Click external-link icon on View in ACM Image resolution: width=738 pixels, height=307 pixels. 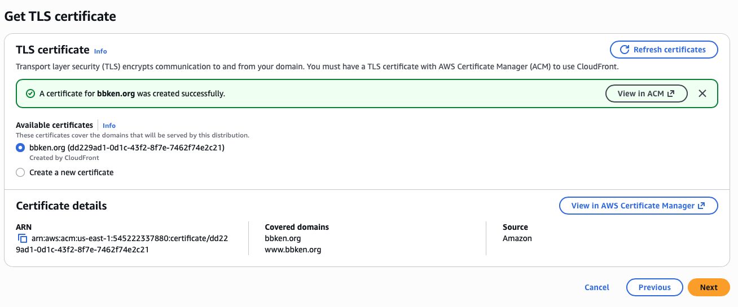tap(671, 94)
